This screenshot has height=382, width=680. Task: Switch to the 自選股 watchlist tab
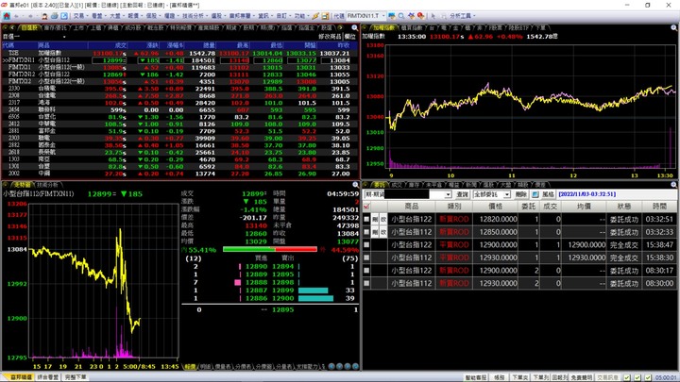(x=29, y=27)
